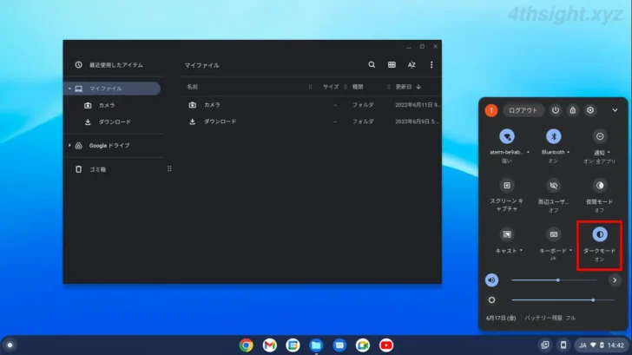Viewport: 632px width, 355px height.
Task: Launch Chrome from the shelf
Action: pyautogui.click(x=246, y=345)
